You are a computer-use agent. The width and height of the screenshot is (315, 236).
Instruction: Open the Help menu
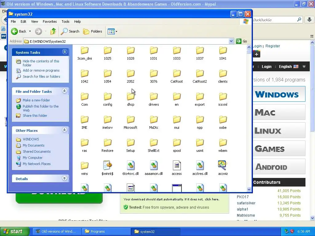click(x=77, y=22)
